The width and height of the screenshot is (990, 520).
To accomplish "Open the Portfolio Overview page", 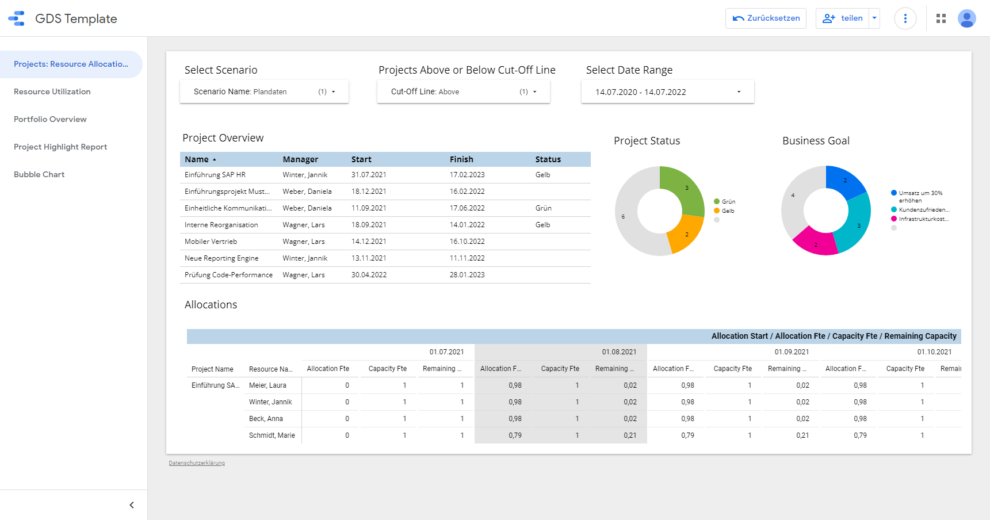I will 50,119.
